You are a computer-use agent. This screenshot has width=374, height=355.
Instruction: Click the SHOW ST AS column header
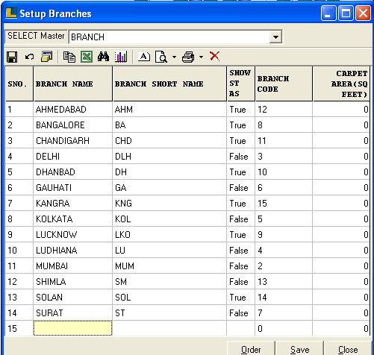241,84
